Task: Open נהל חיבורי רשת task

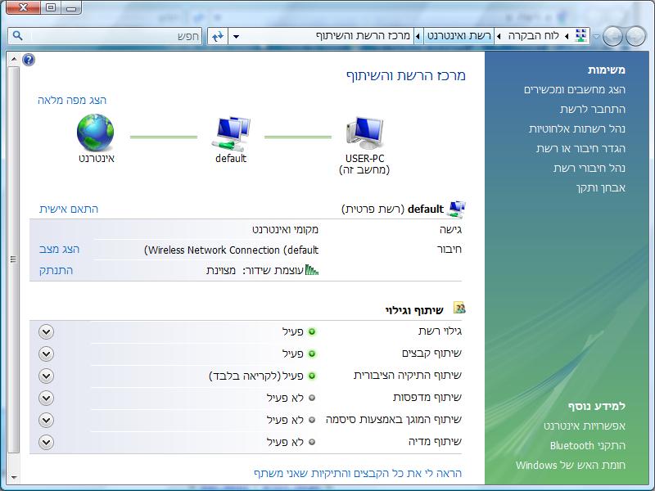Action: (x=589, y=168)
